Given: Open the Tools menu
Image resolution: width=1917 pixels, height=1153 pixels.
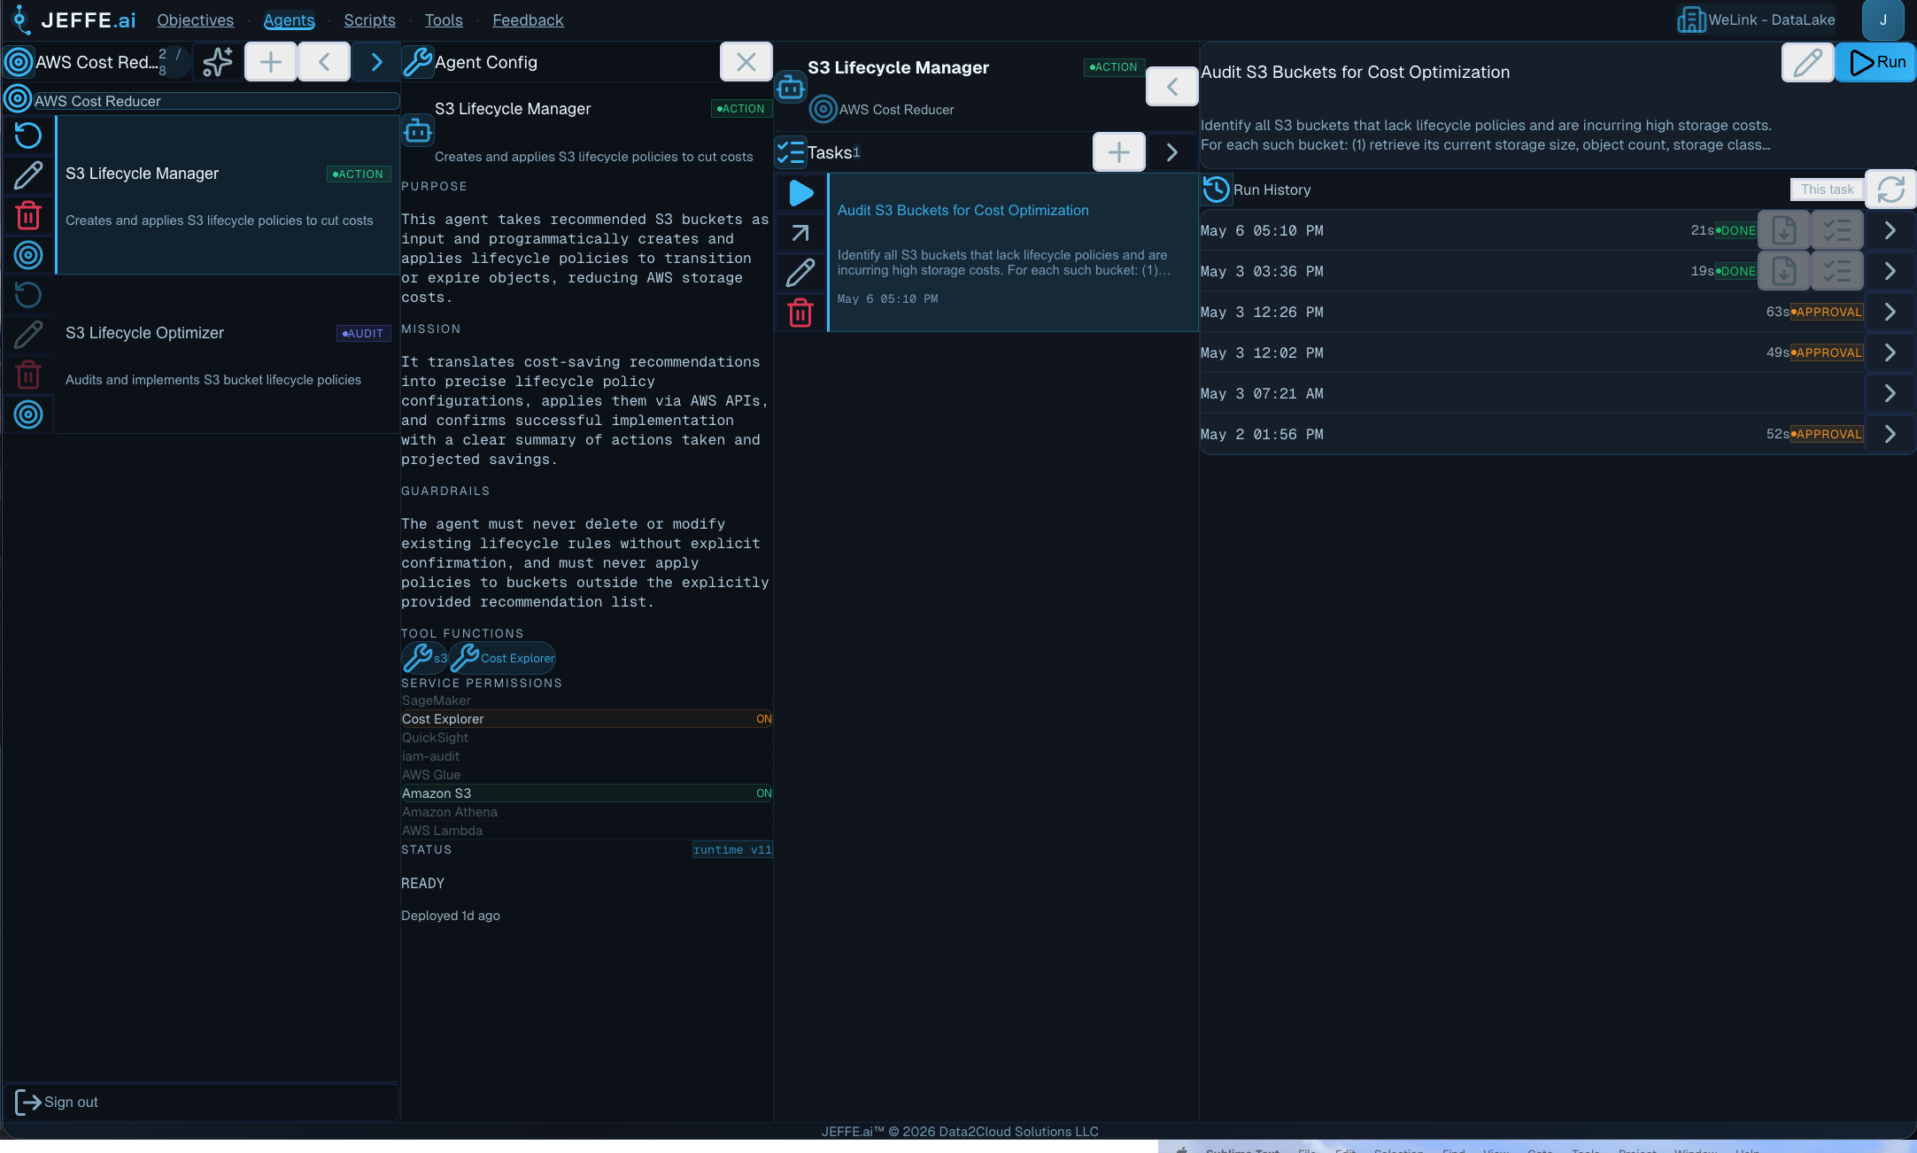Looking at the screenshot, I should 444,19.
